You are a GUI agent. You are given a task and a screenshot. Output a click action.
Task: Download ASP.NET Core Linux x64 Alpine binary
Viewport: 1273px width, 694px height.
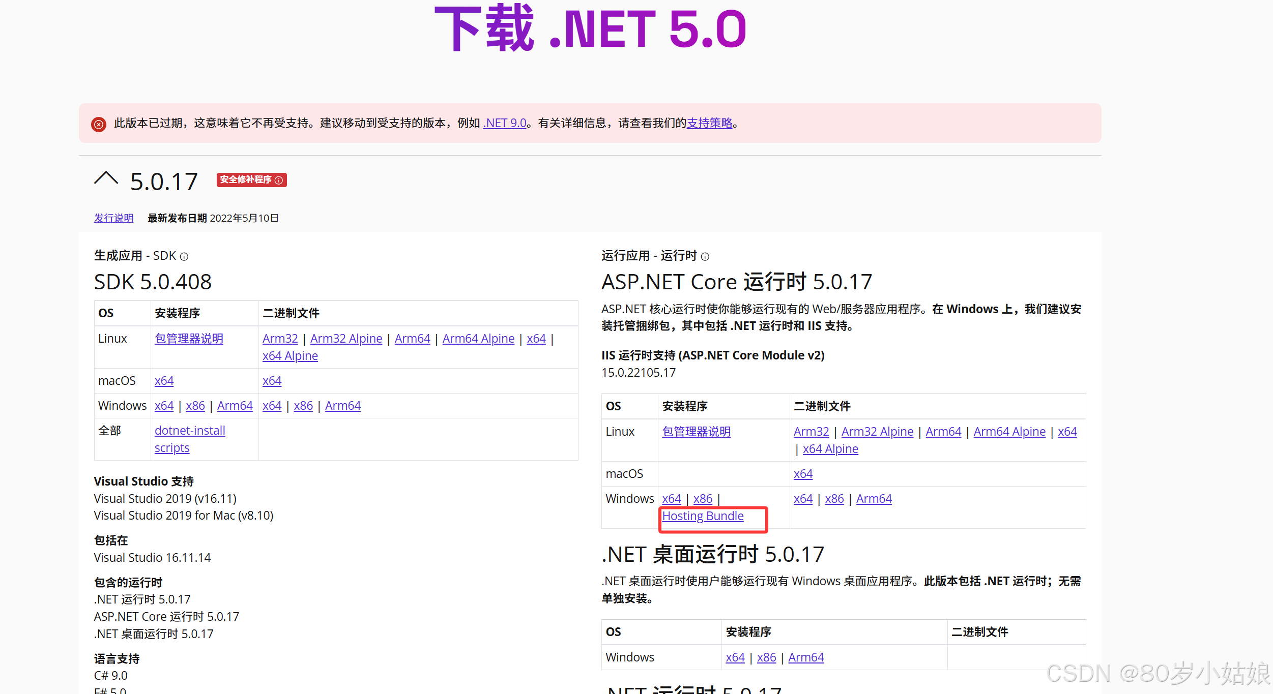tap(830, 449)
